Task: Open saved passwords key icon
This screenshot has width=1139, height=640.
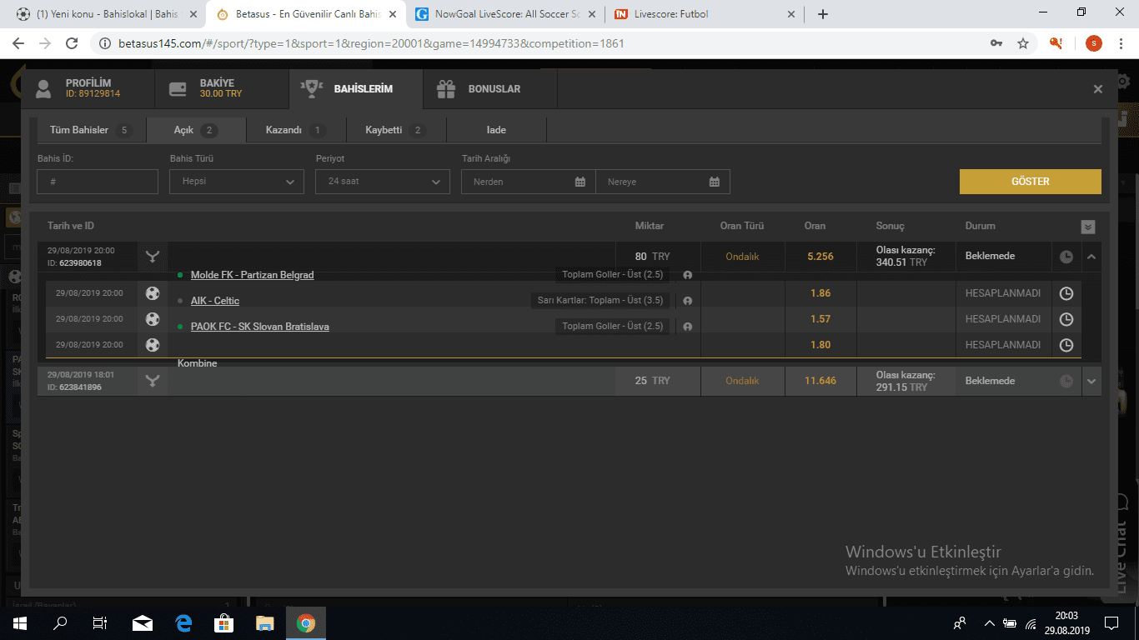Action: [x=996, y=43]
